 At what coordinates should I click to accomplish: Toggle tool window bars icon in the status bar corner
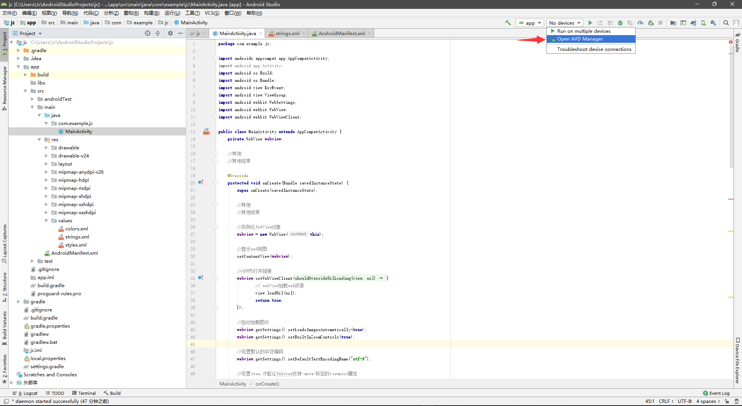point(6,401)
